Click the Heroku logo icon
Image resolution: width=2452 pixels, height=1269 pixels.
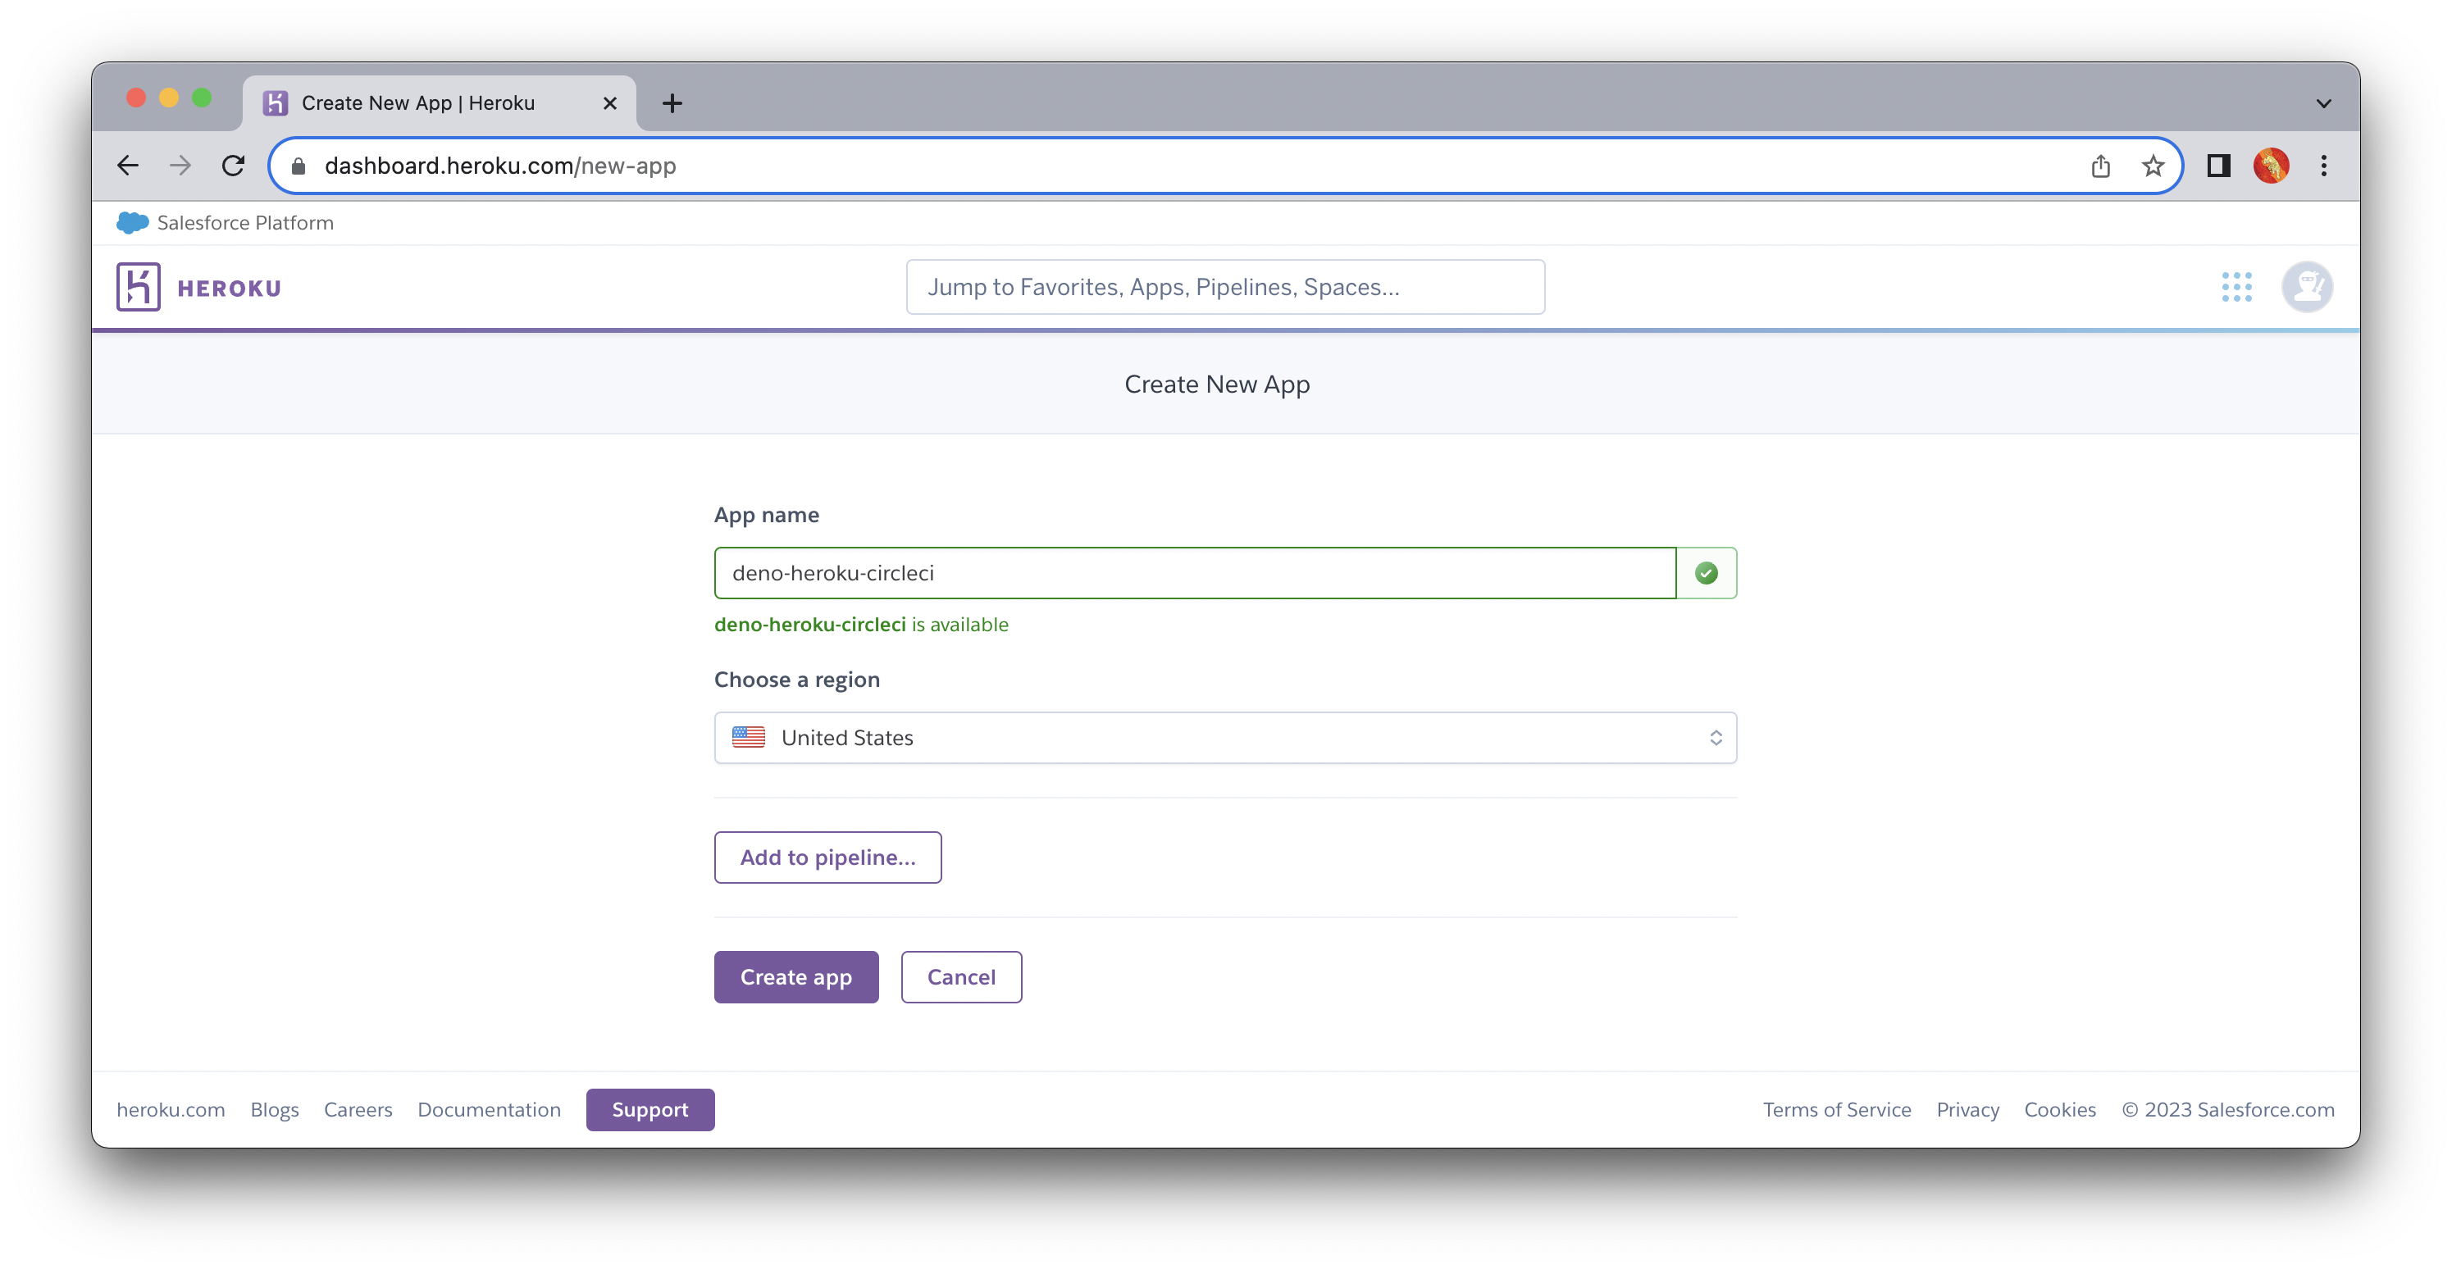click(138, 287)
